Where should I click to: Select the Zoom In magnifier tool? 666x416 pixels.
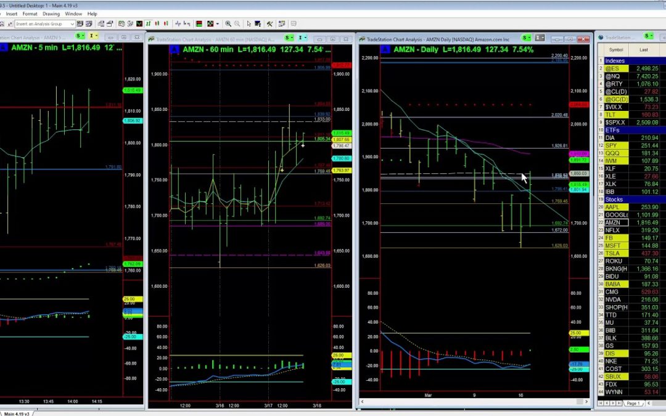point(228,23)
